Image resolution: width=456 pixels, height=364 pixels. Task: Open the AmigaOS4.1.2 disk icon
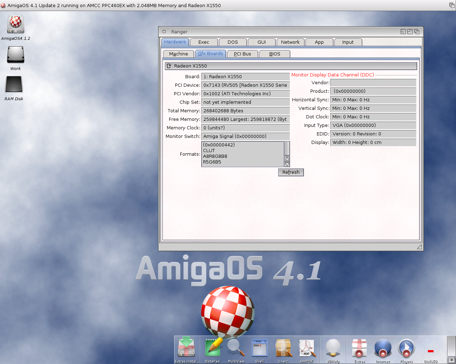click(x=15, y=25)
